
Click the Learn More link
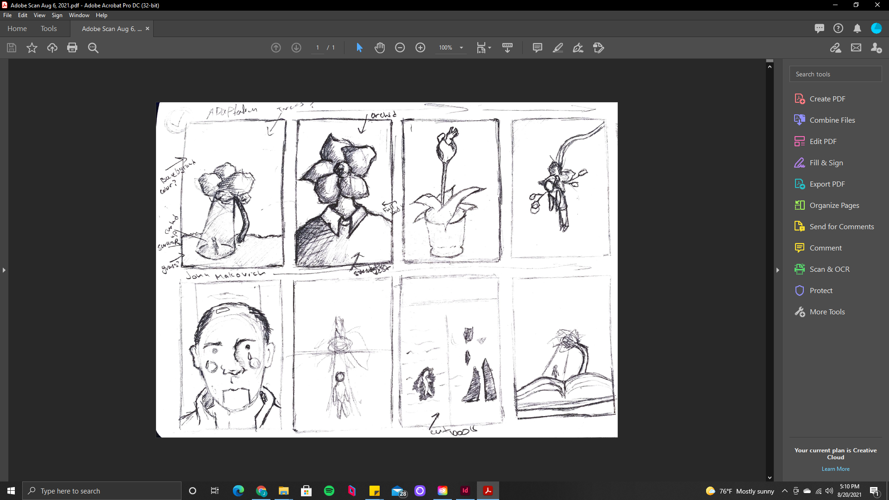(x=835, y=469)
